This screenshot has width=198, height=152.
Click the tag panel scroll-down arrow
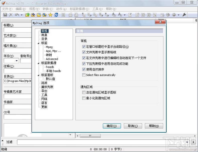[70, 135]
